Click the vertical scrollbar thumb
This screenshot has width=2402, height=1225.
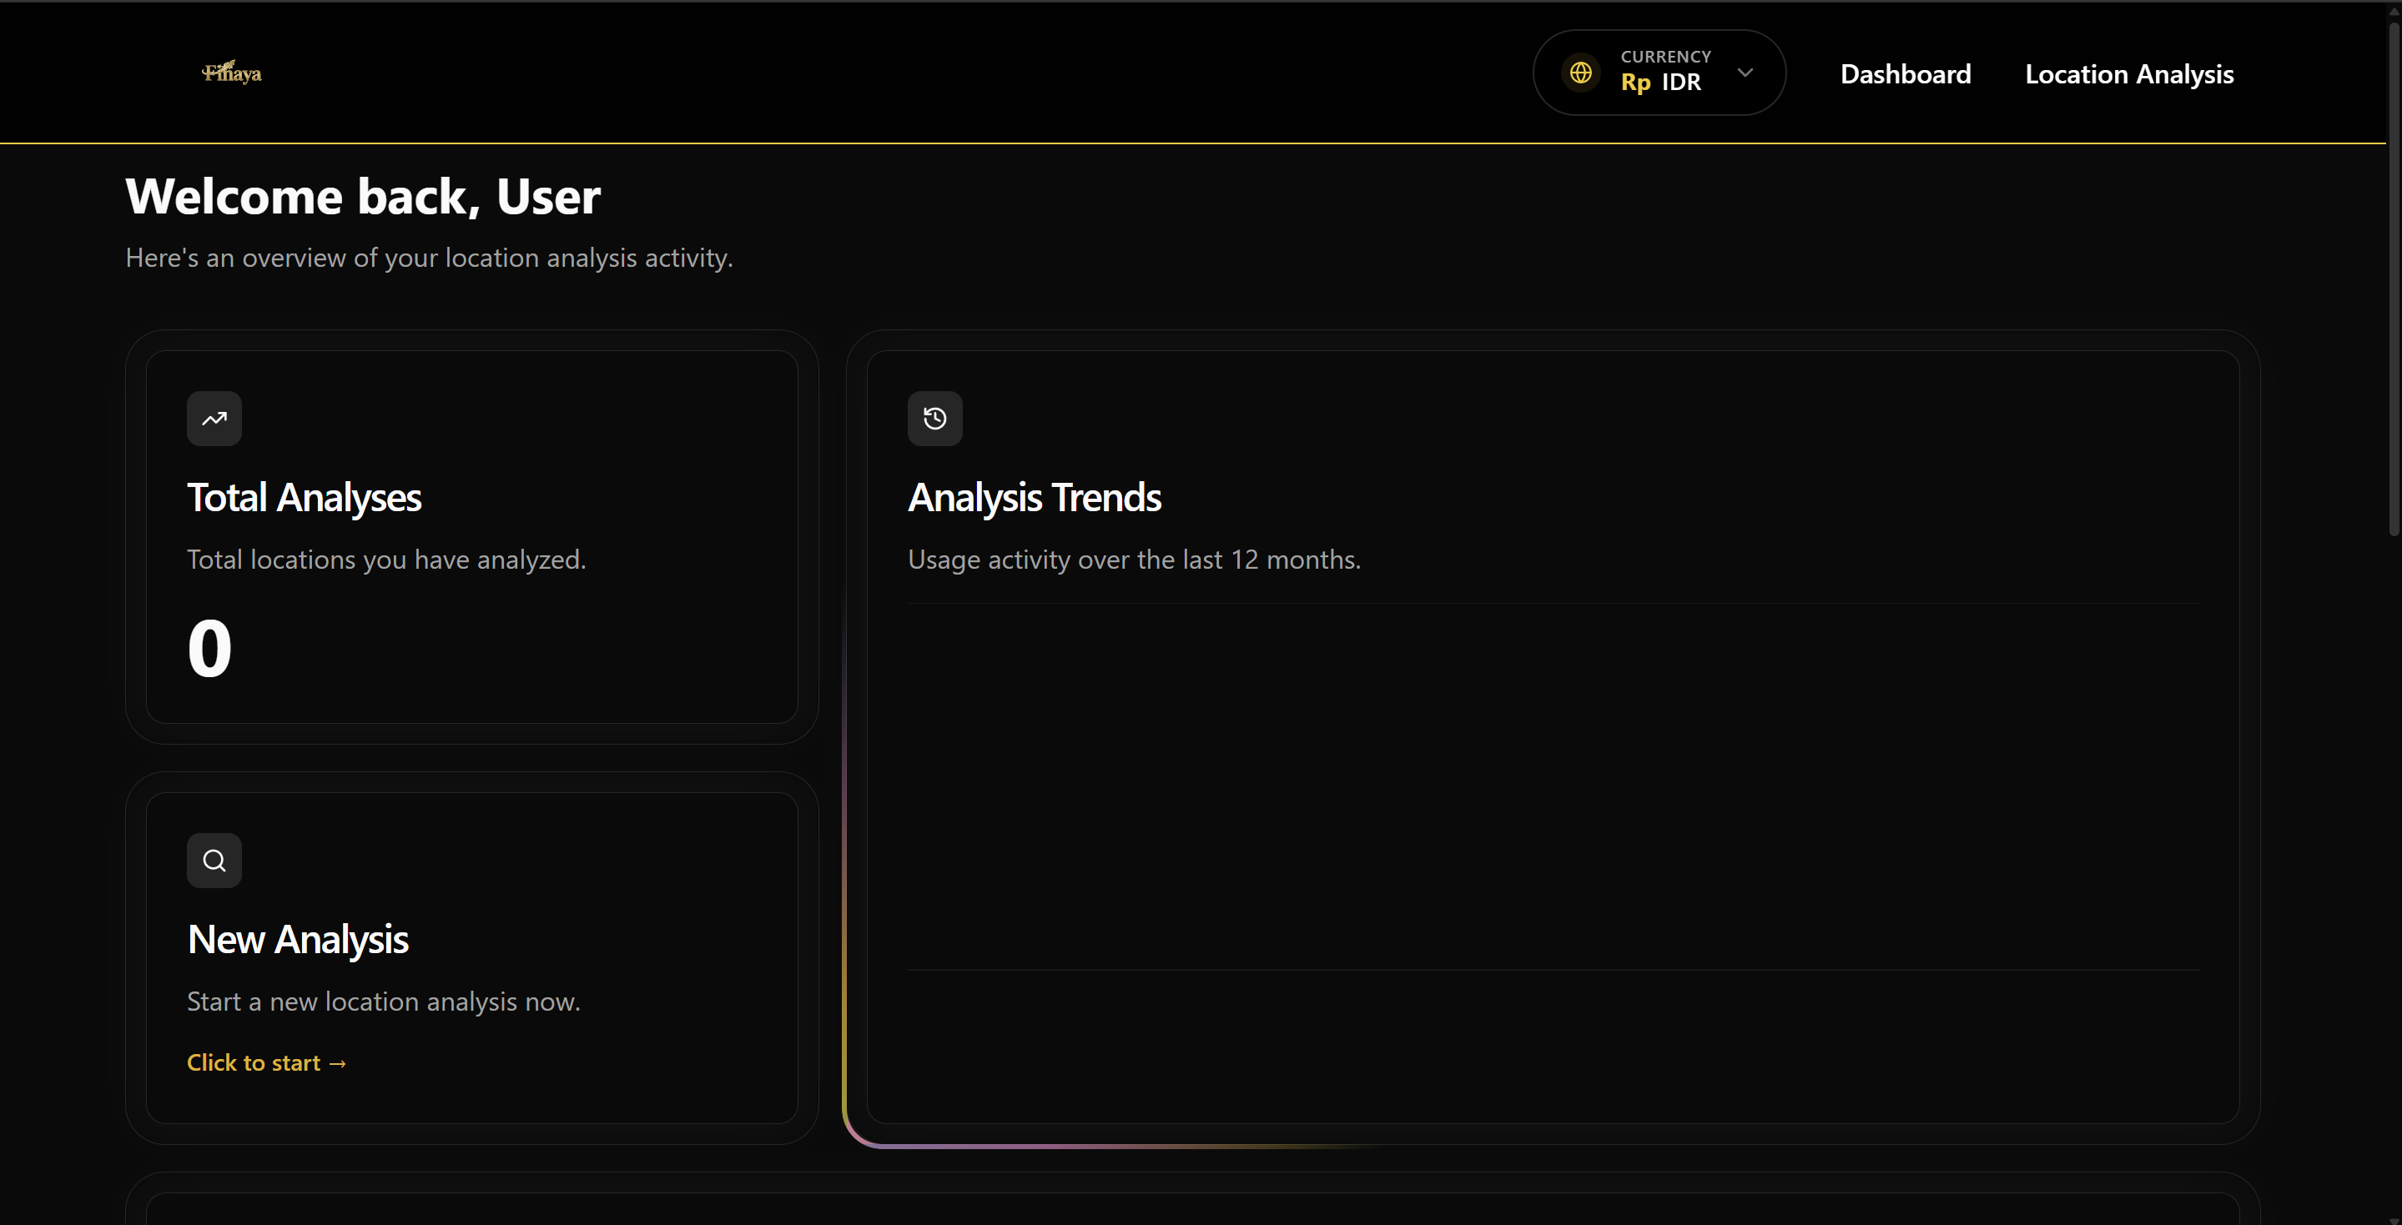click(x=2393, y=279)
